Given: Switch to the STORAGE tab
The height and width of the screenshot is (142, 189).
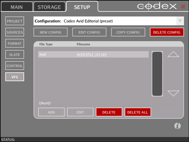Looking at the screenshot, I should click(49, 7).
